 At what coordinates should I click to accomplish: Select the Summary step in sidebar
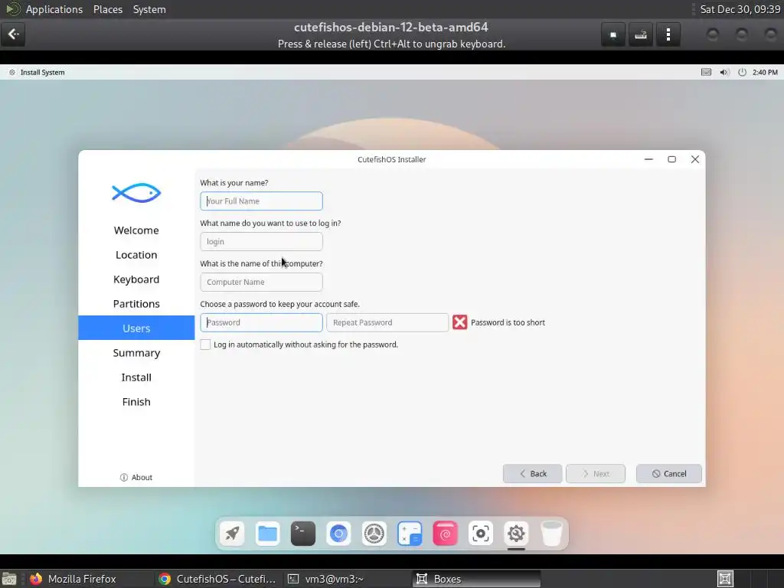coord(136,353)
